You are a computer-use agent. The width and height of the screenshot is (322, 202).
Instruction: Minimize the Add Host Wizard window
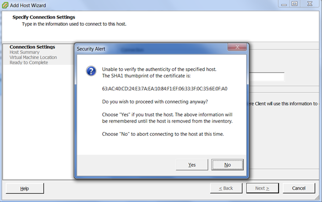coord(284,4)
